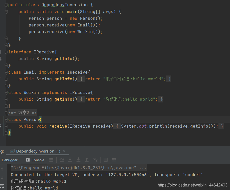Switch to the Debugger tab
Screen dimensions: 230x190
coord(10,160)
